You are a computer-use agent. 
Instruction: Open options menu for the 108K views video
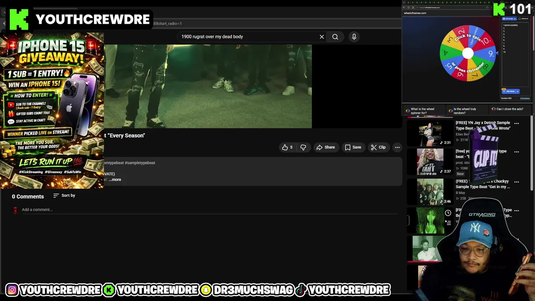pos(517,152)
